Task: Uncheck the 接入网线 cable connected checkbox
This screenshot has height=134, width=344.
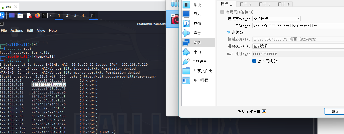Action: click(254, 61)
